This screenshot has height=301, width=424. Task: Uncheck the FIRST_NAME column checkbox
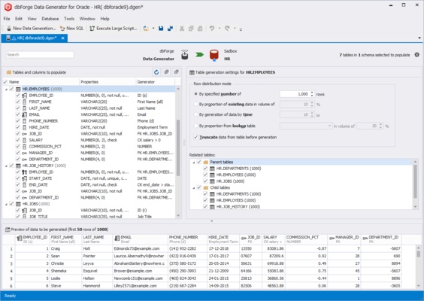(18, 102)
